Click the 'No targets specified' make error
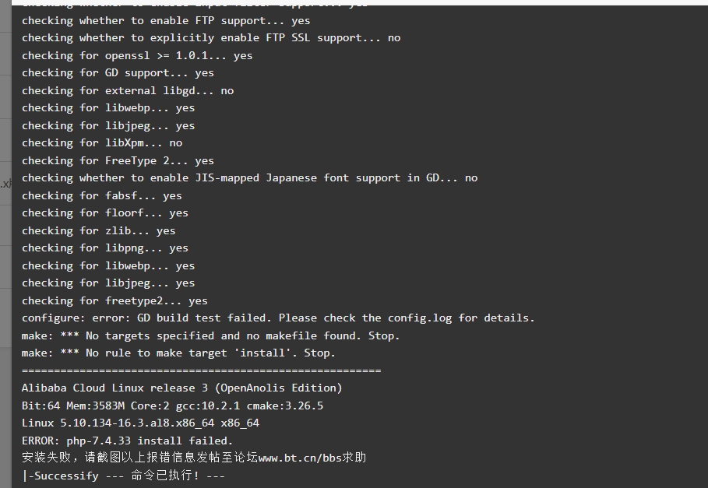The width and height of the screenshot is (708, 488). (210, 335)
